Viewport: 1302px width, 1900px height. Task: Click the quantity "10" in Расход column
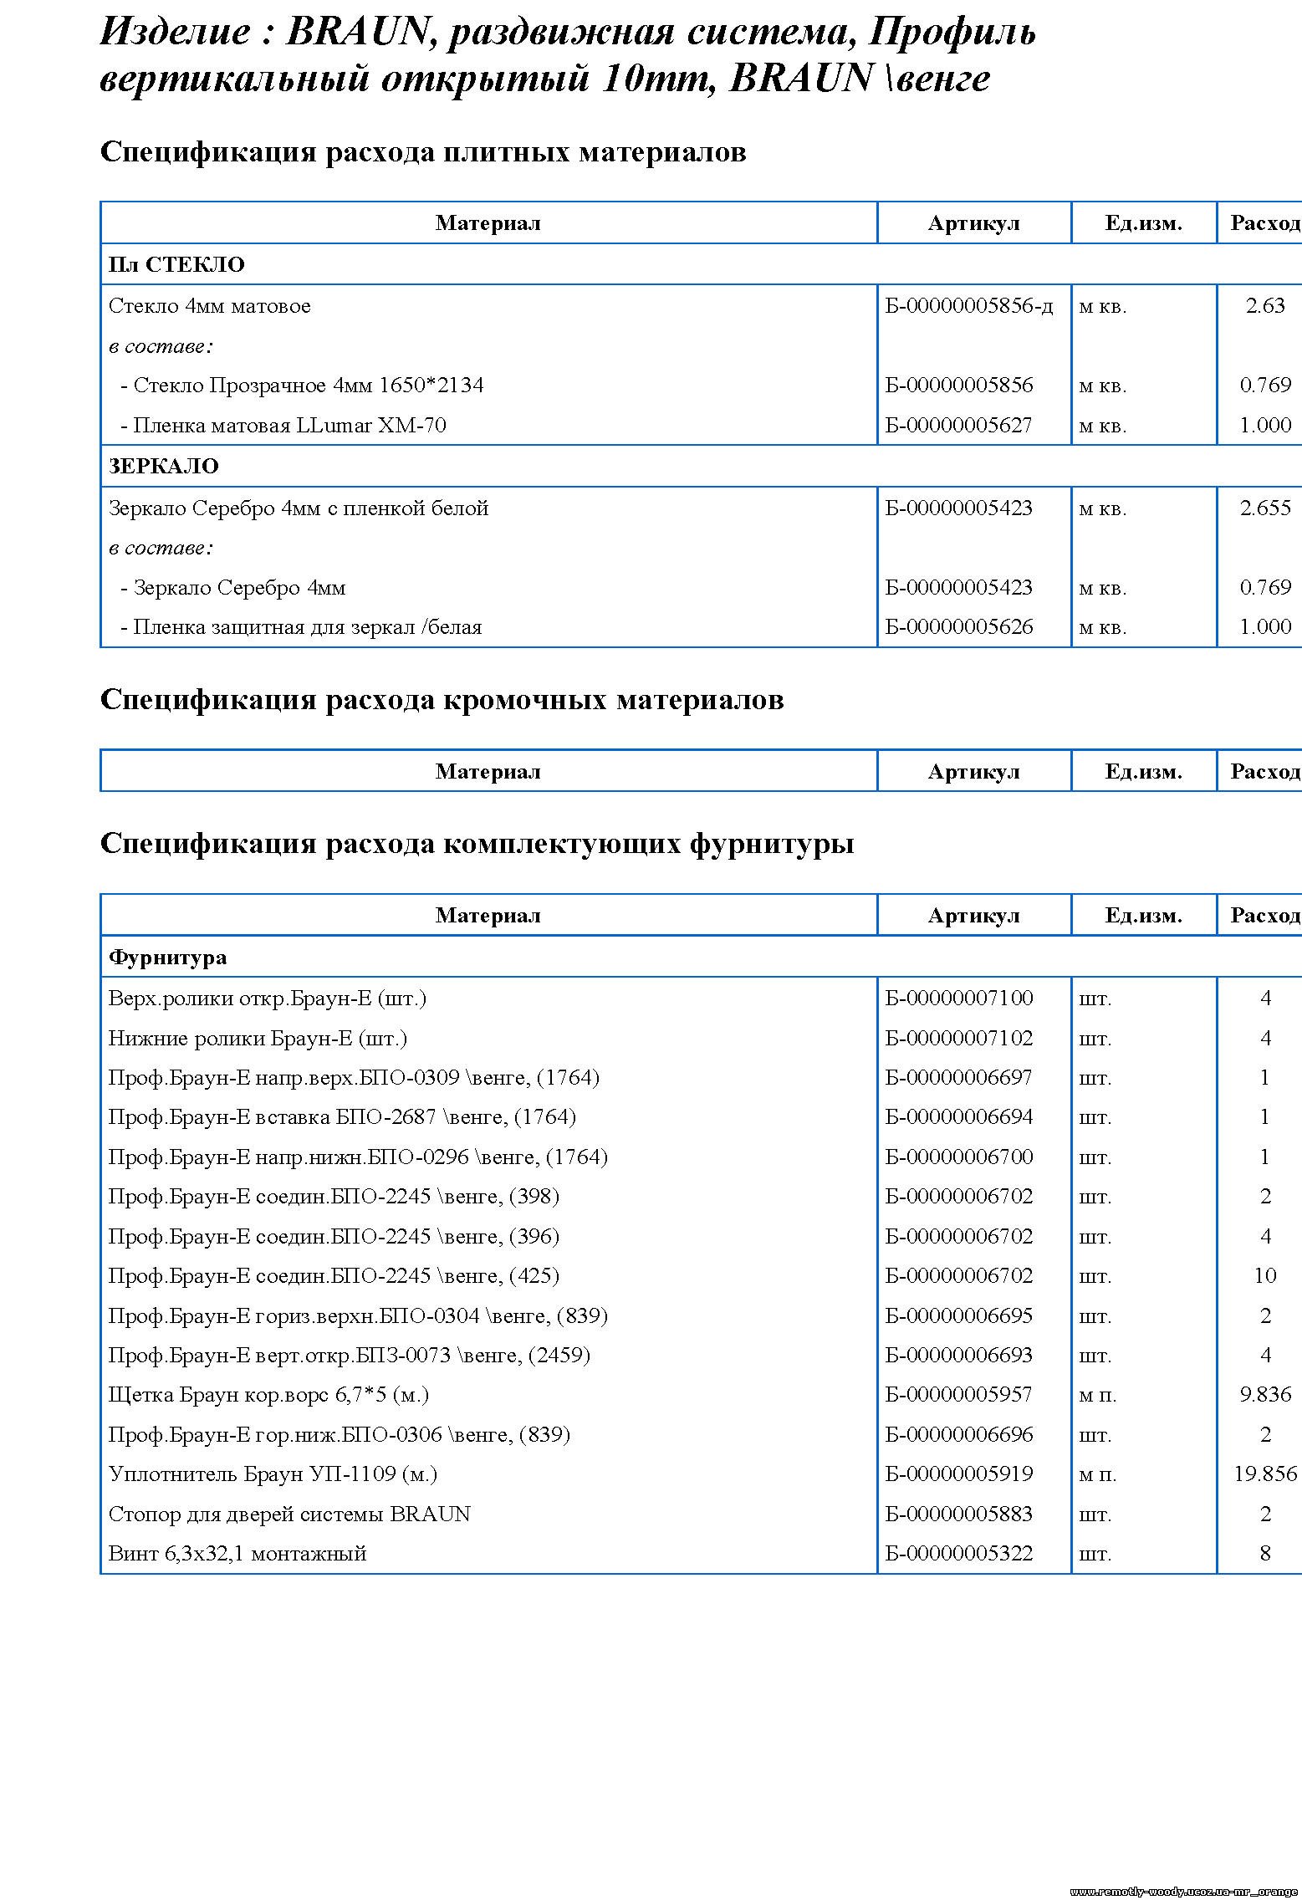tap(1265, 1276)
